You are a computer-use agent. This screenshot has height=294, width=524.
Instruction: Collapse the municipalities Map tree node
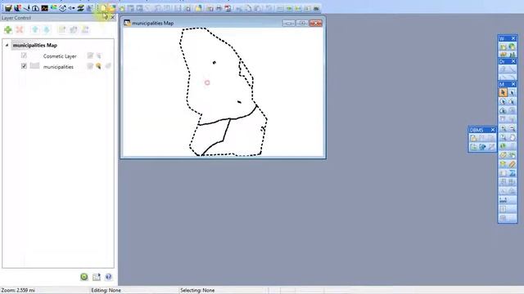[7, 45]
